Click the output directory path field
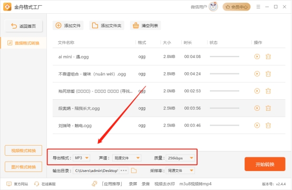Image resolution: width=292 pixels, height=190 pixels. [x=96, y=170]
